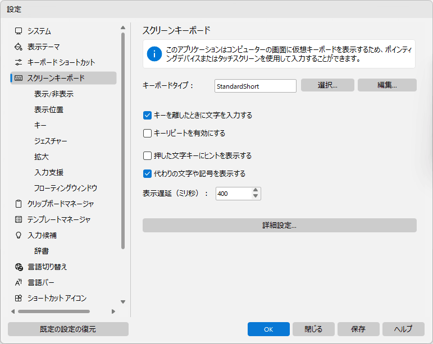
Task: Open キーボード ショートカット settings page
Action: [61, 62]
